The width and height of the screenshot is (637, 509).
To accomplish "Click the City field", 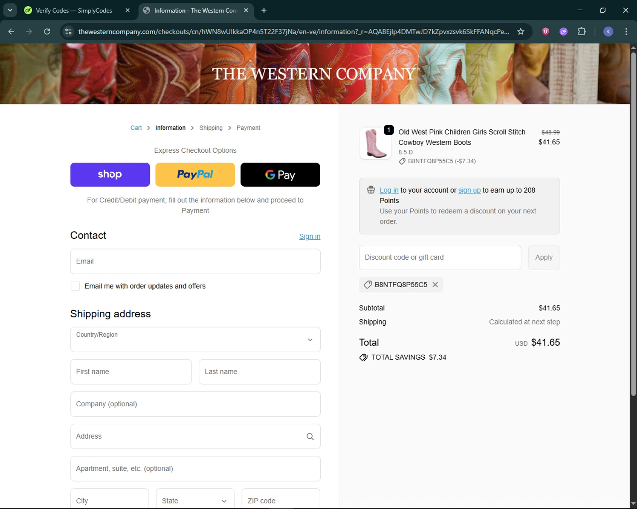I will pos(110,499).
